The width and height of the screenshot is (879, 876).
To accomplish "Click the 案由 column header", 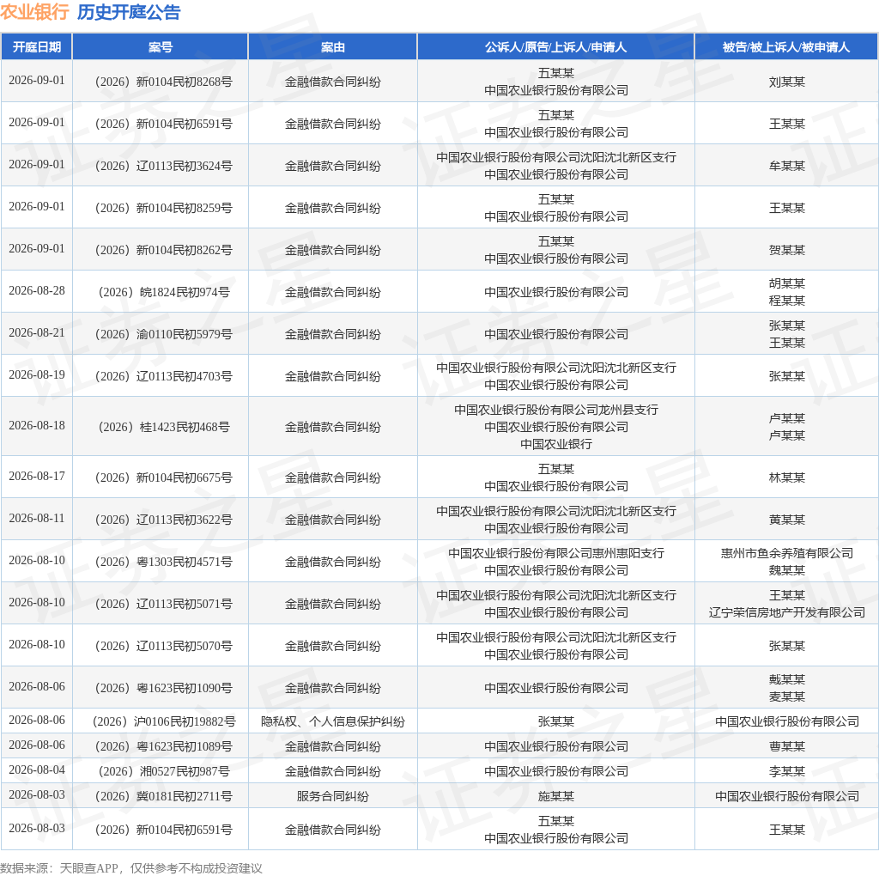I will pyautogui.click(x=332, y=47).
